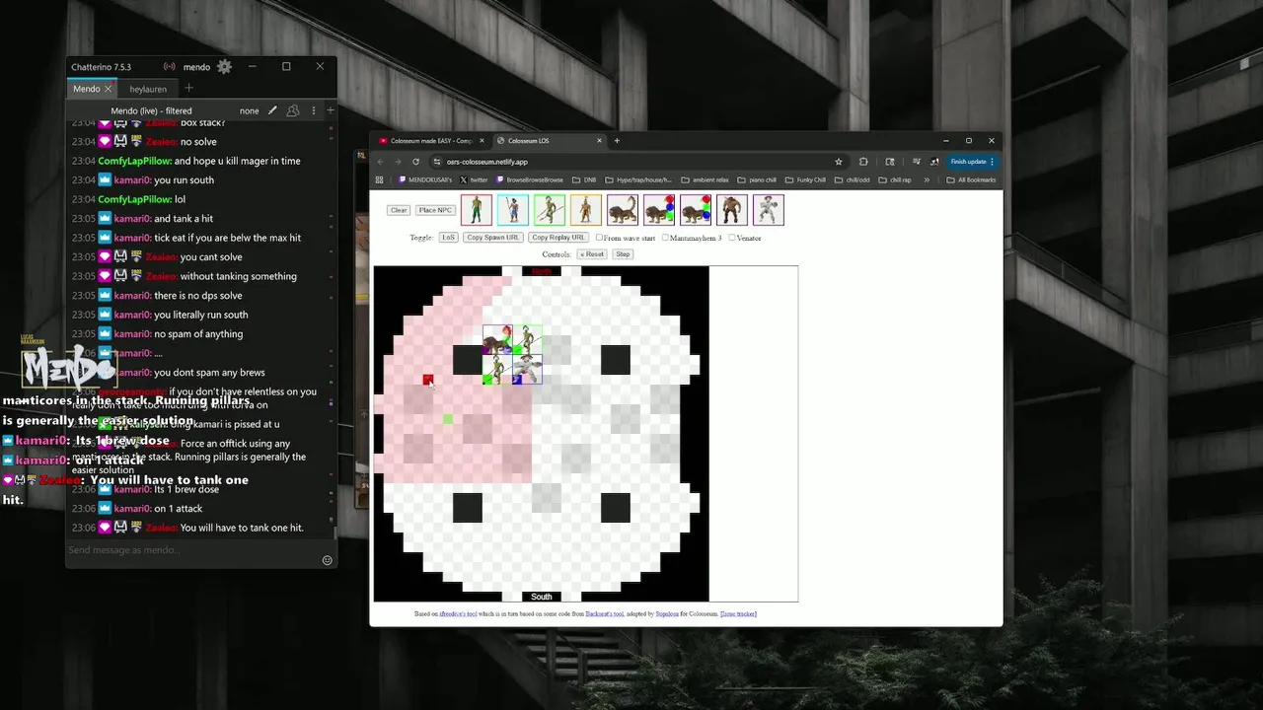Image resolution: width=1263 pixels, height=710 pixels.
Task: Click the Copy Replay URL button
Action: (558, 238)
